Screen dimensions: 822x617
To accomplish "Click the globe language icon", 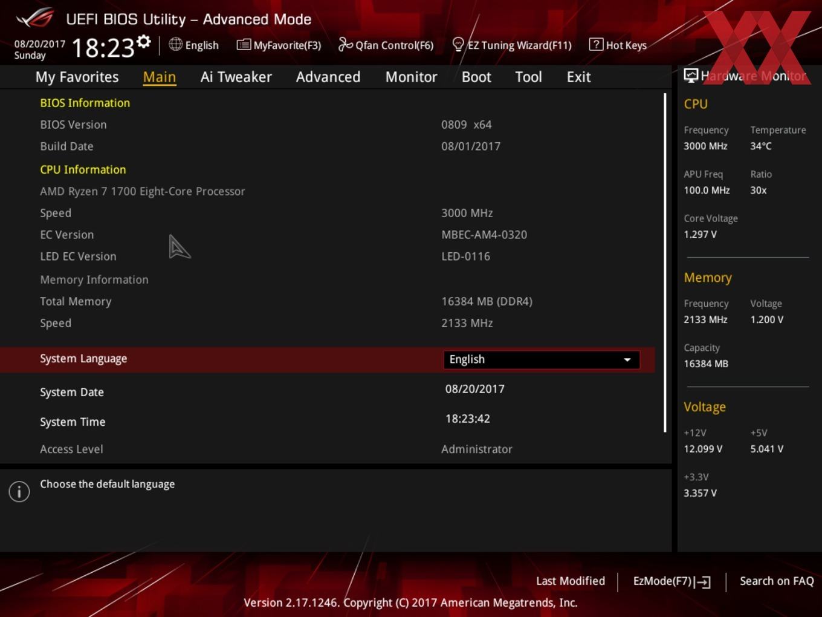I will 175,44.
